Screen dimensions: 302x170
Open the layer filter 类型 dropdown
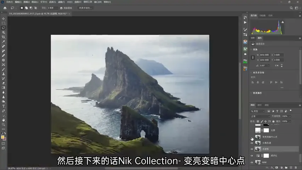(x=258, y=111)
